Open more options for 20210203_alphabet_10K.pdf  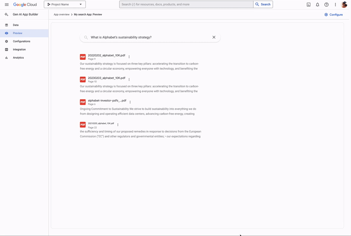point(118,125)
